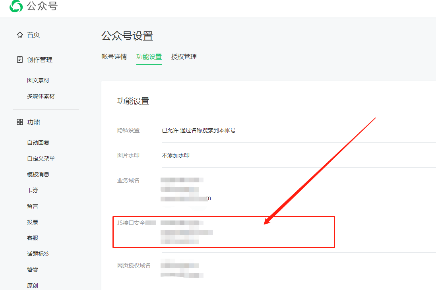Open the 投票 feature
Image resolution: width=436 pixels, height=290 pixels.
click(x=33, y=222)
